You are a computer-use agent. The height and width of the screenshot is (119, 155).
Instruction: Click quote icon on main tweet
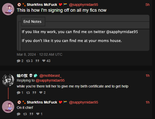[x=37, y=61]
